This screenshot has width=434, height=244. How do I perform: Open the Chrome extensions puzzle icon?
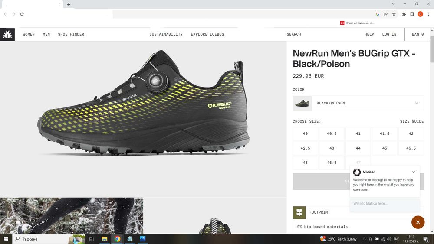coord(404,14)
